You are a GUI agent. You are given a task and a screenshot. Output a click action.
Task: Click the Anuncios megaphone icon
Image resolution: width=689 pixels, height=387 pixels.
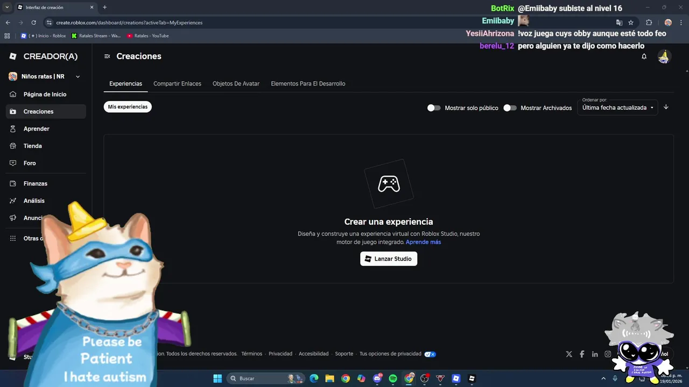(x=13, y=218)
